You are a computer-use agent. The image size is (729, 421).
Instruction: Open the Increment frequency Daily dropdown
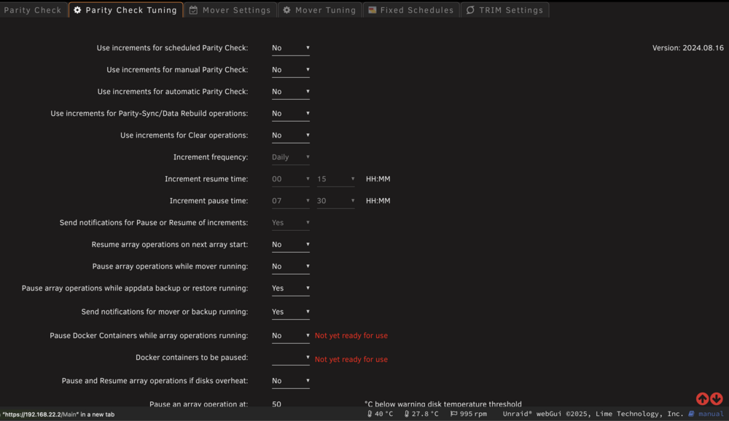tap(291, 157)
